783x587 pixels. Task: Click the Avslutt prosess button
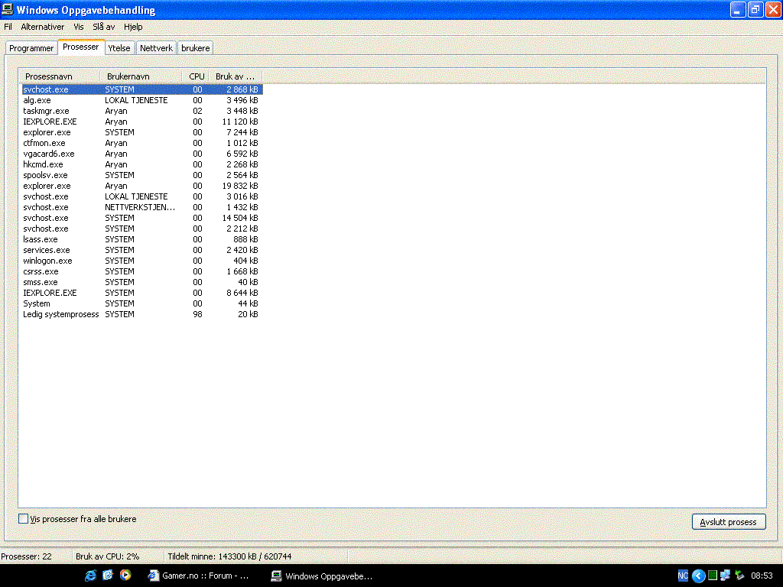tap(729, 521)
